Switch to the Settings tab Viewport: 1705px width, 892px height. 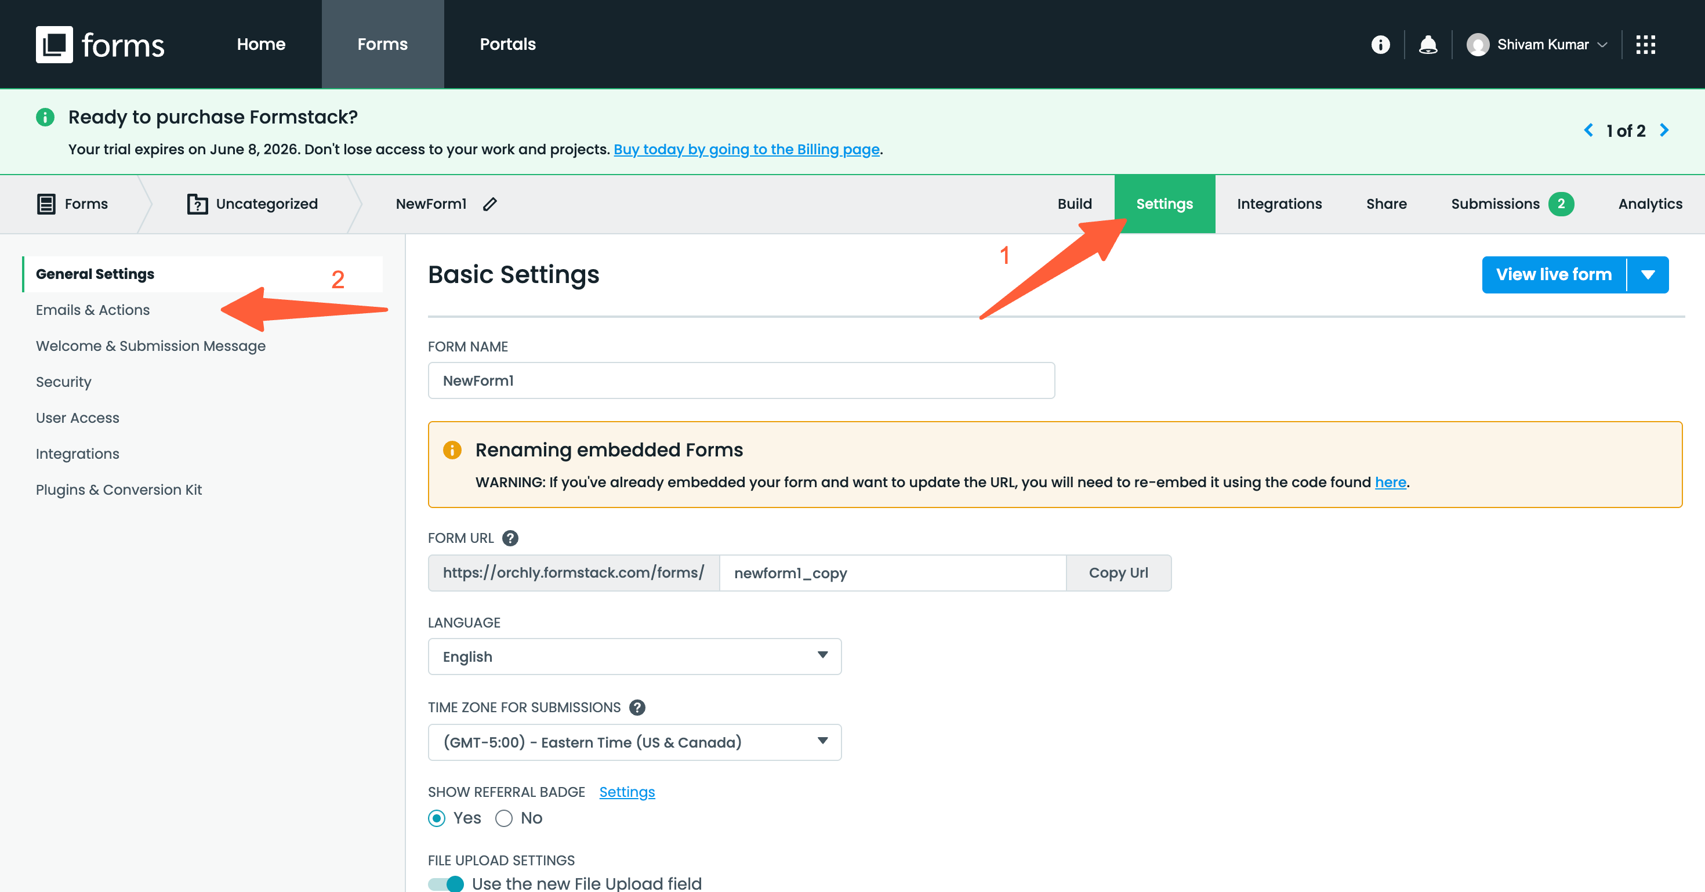1165,204
